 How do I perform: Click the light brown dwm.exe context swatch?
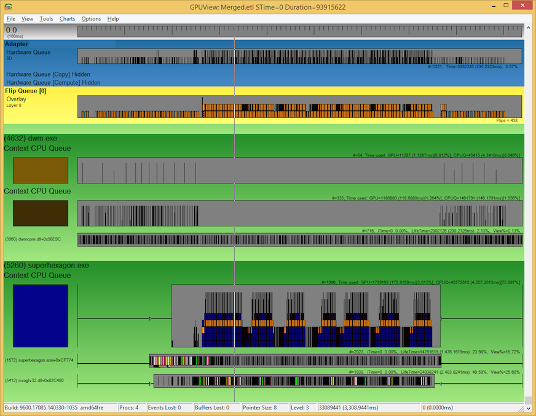(41, 171)
